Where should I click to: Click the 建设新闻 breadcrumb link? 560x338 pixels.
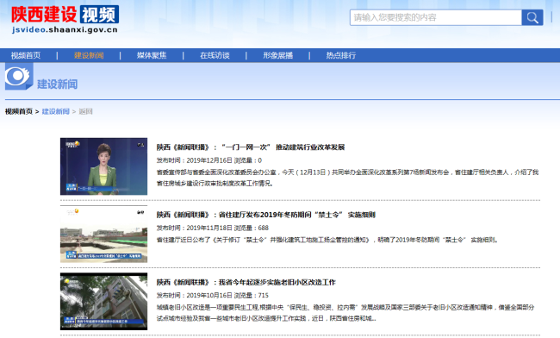pos(56,111)
